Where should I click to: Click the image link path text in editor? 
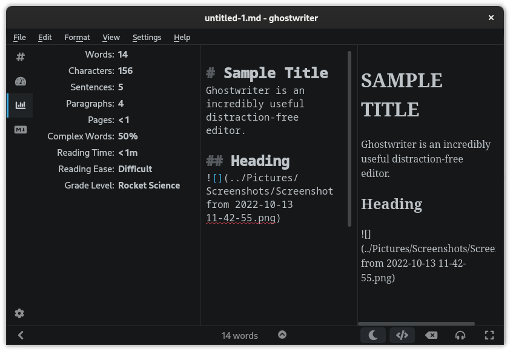point(270,198)
